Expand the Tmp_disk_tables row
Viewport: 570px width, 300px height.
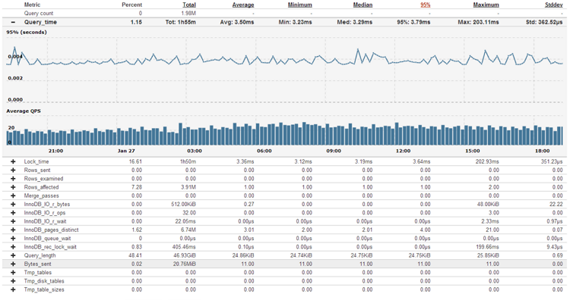point(13,281)
